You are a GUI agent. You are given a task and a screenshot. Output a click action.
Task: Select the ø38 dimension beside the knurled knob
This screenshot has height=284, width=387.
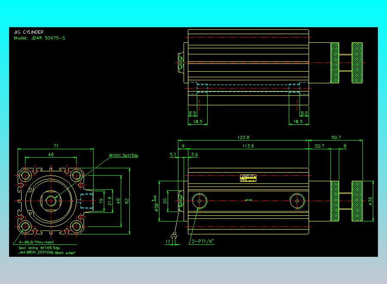click(x=370, y=201)
